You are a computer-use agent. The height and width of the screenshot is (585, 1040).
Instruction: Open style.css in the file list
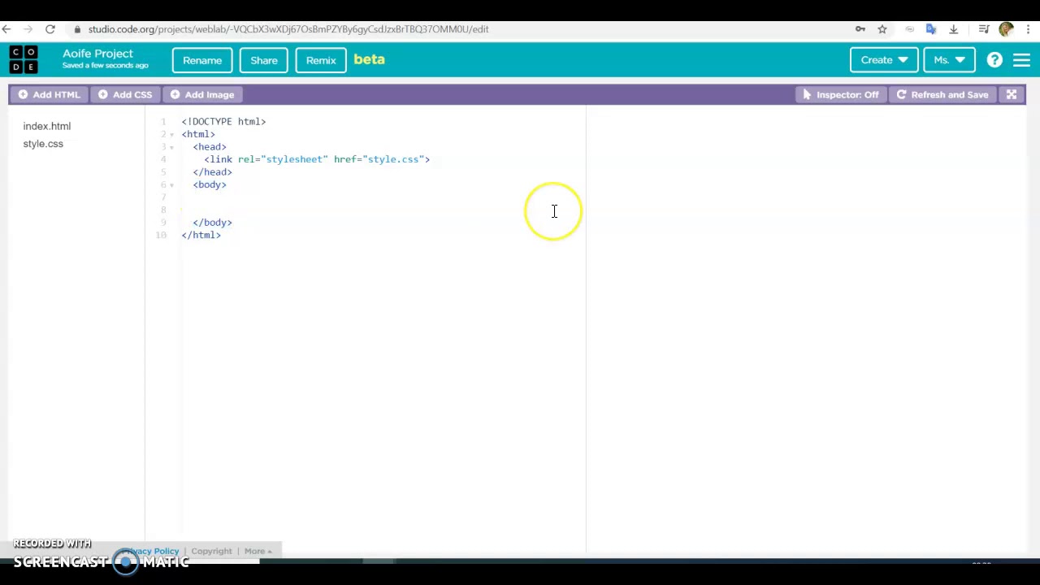pyautogui.click(x=43, y=144)
